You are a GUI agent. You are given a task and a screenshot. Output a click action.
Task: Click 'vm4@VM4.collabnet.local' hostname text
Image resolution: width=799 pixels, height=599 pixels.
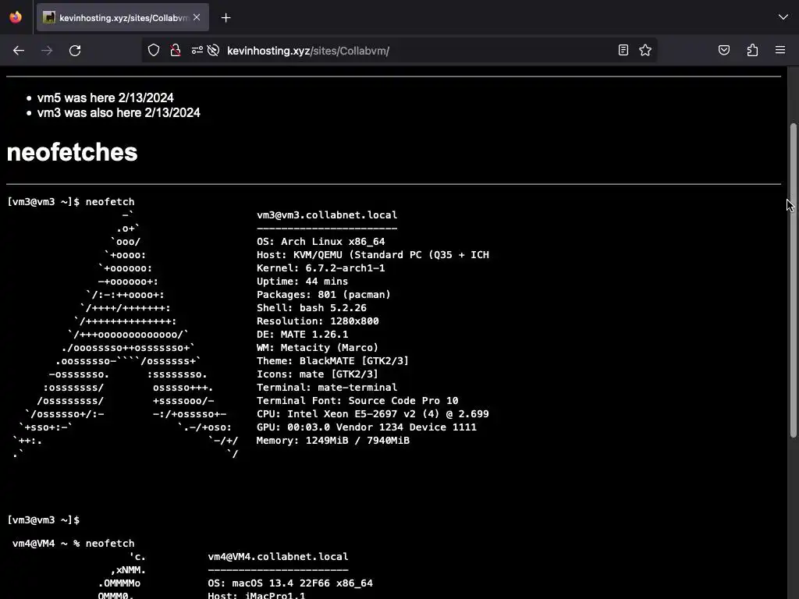pos(279,557)
